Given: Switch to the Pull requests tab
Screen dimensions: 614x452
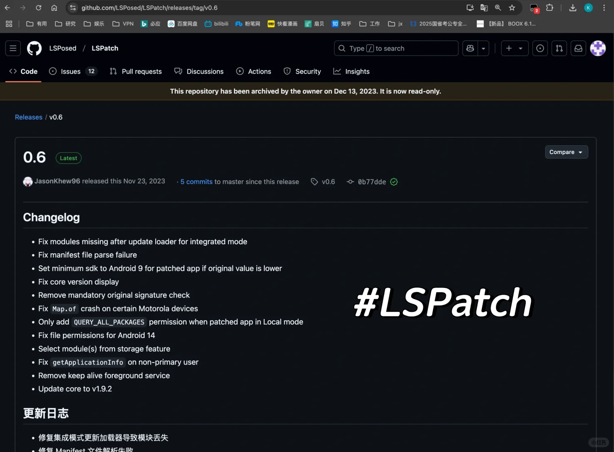Looking at the screenshot, I should pyautogui.click(x=136, y=72).
